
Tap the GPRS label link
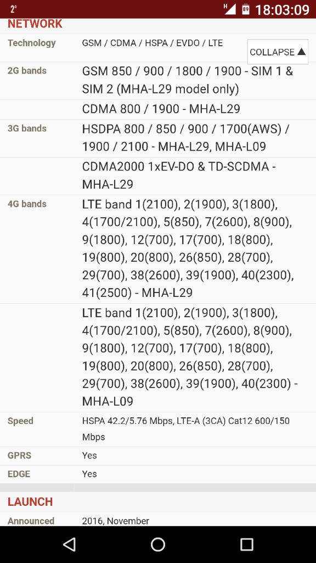(x=19, y=456)
